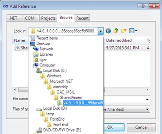Click the file icon beside Shar
The image size is (162, 134).
(x=17, y=48)
